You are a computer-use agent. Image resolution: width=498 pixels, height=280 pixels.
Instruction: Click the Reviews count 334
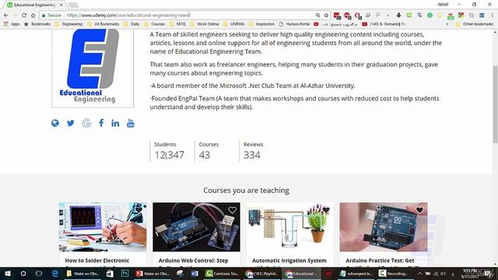pos(252,155)
